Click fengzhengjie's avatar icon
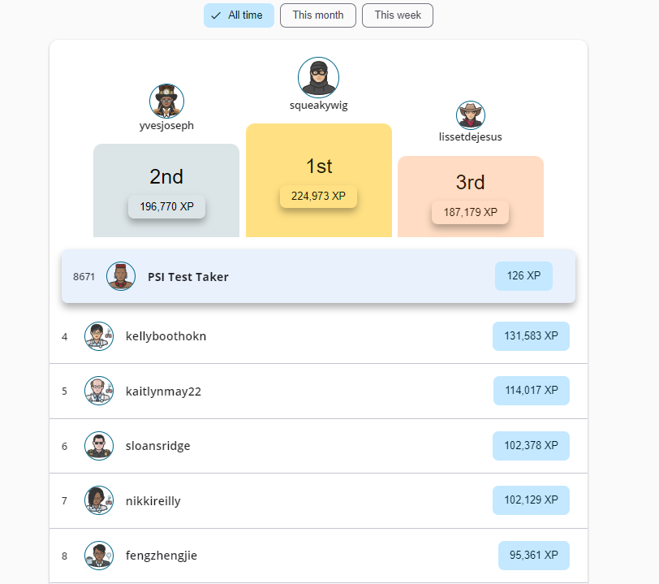 (x=99, y=556)
